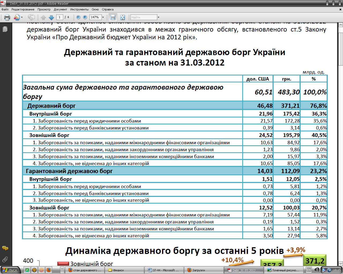The width and height of the screenshot is (343, 274).
Task: Click the 'Гарантований державою борг' row header
Action: pos(69,171)
